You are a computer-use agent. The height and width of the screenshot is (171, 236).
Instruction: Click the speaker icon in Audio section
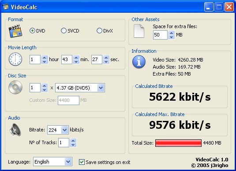click(x=15, y=129)
